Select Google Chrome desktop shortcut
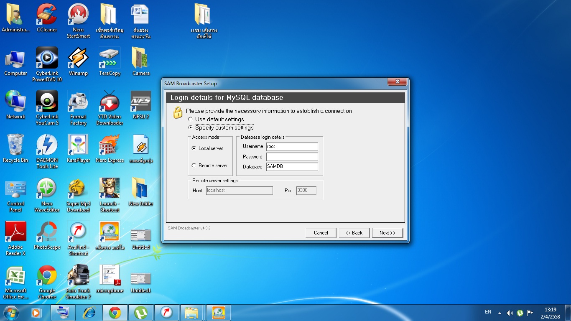The image size is (571, 321). point(47,283)
